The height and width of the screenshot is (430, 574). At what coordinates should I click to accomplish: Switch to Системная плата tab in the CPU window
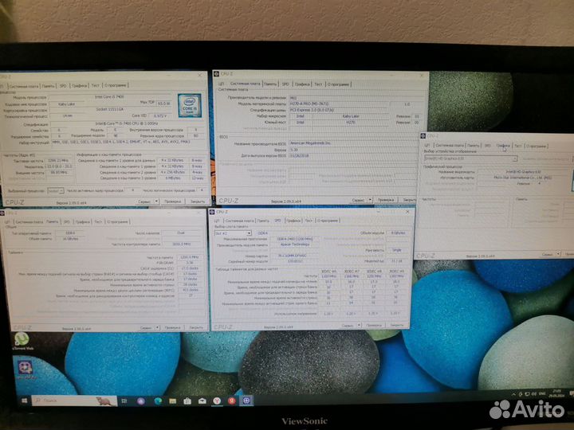point(23,86)
